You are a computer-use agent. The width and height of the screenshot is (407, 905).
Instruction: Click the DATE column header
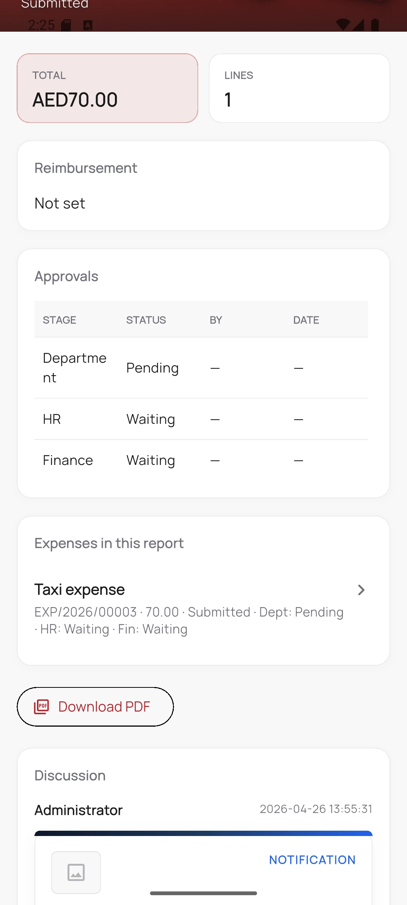tap(306, 320)
